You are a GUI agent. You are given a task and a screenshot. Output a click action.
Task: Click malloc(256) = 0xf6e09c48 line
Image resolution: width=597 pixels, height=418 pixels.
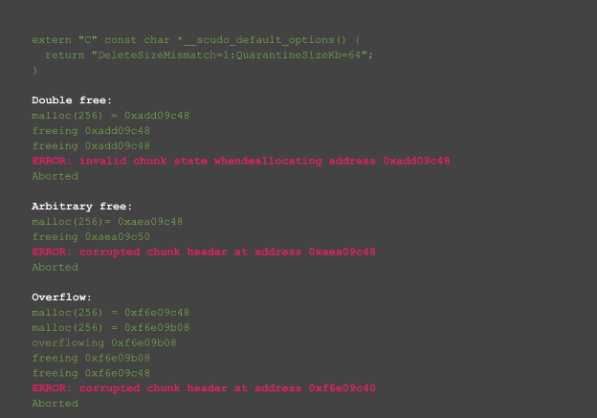pos(110,313)
